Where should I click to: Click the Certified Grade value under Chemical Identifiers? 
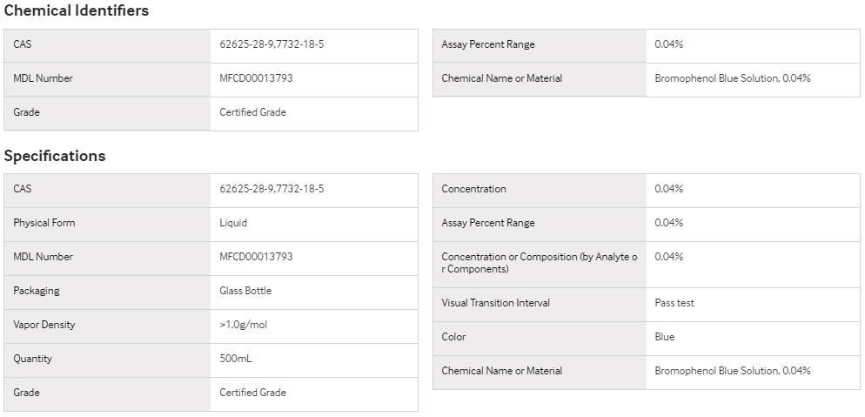(252, 112)
